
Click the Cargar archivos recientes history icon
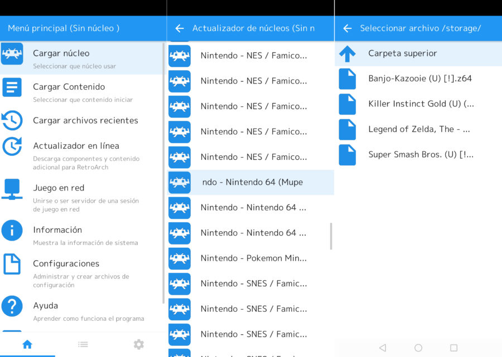click(x=12, y=120)
